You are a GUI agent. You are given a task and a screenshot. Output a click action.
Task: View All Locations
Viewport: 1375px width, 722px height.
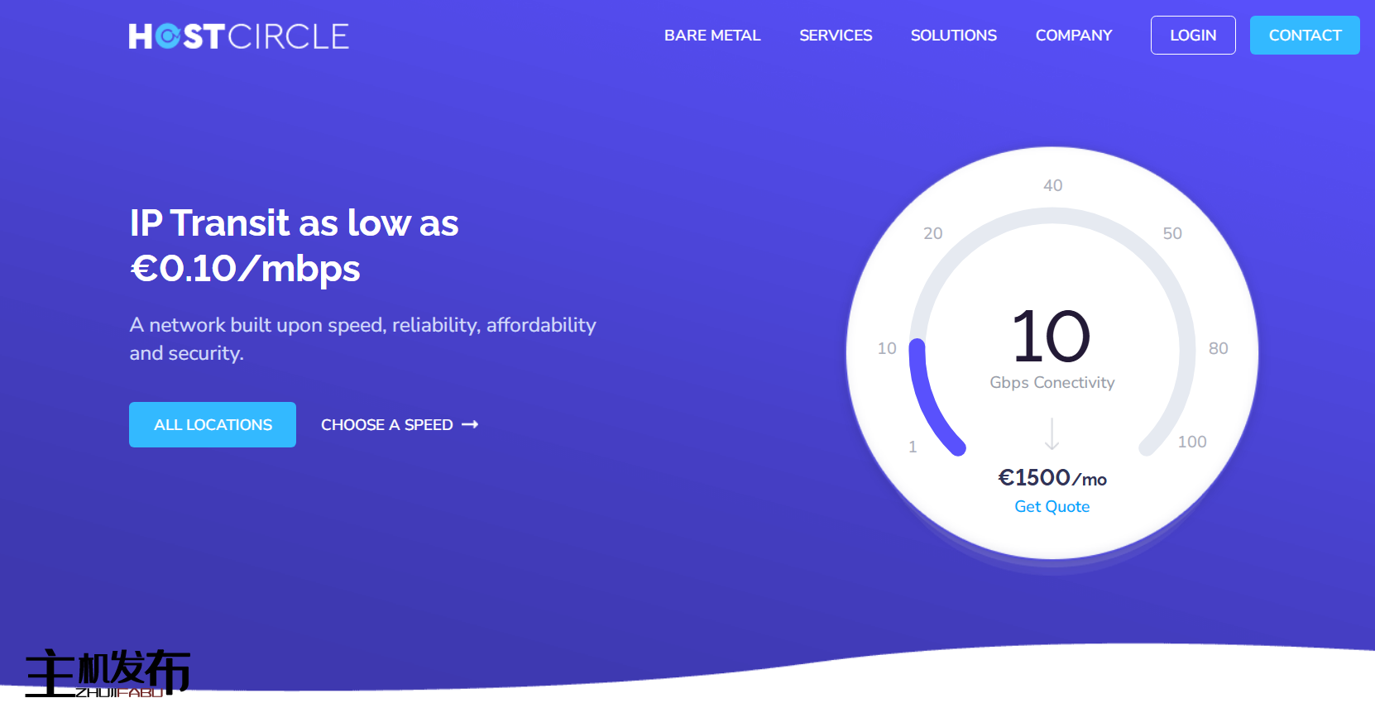213,424
